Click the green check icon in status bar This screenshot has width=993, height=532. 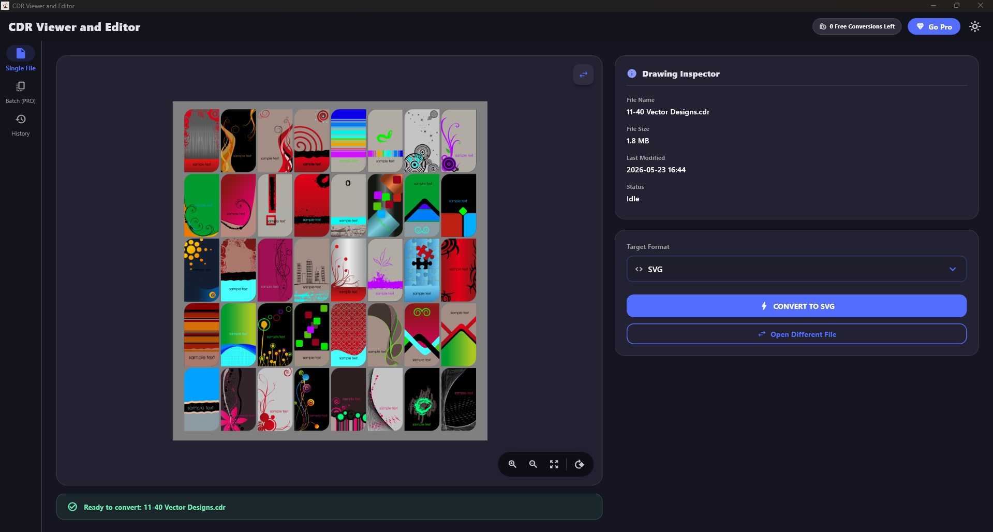73,507
